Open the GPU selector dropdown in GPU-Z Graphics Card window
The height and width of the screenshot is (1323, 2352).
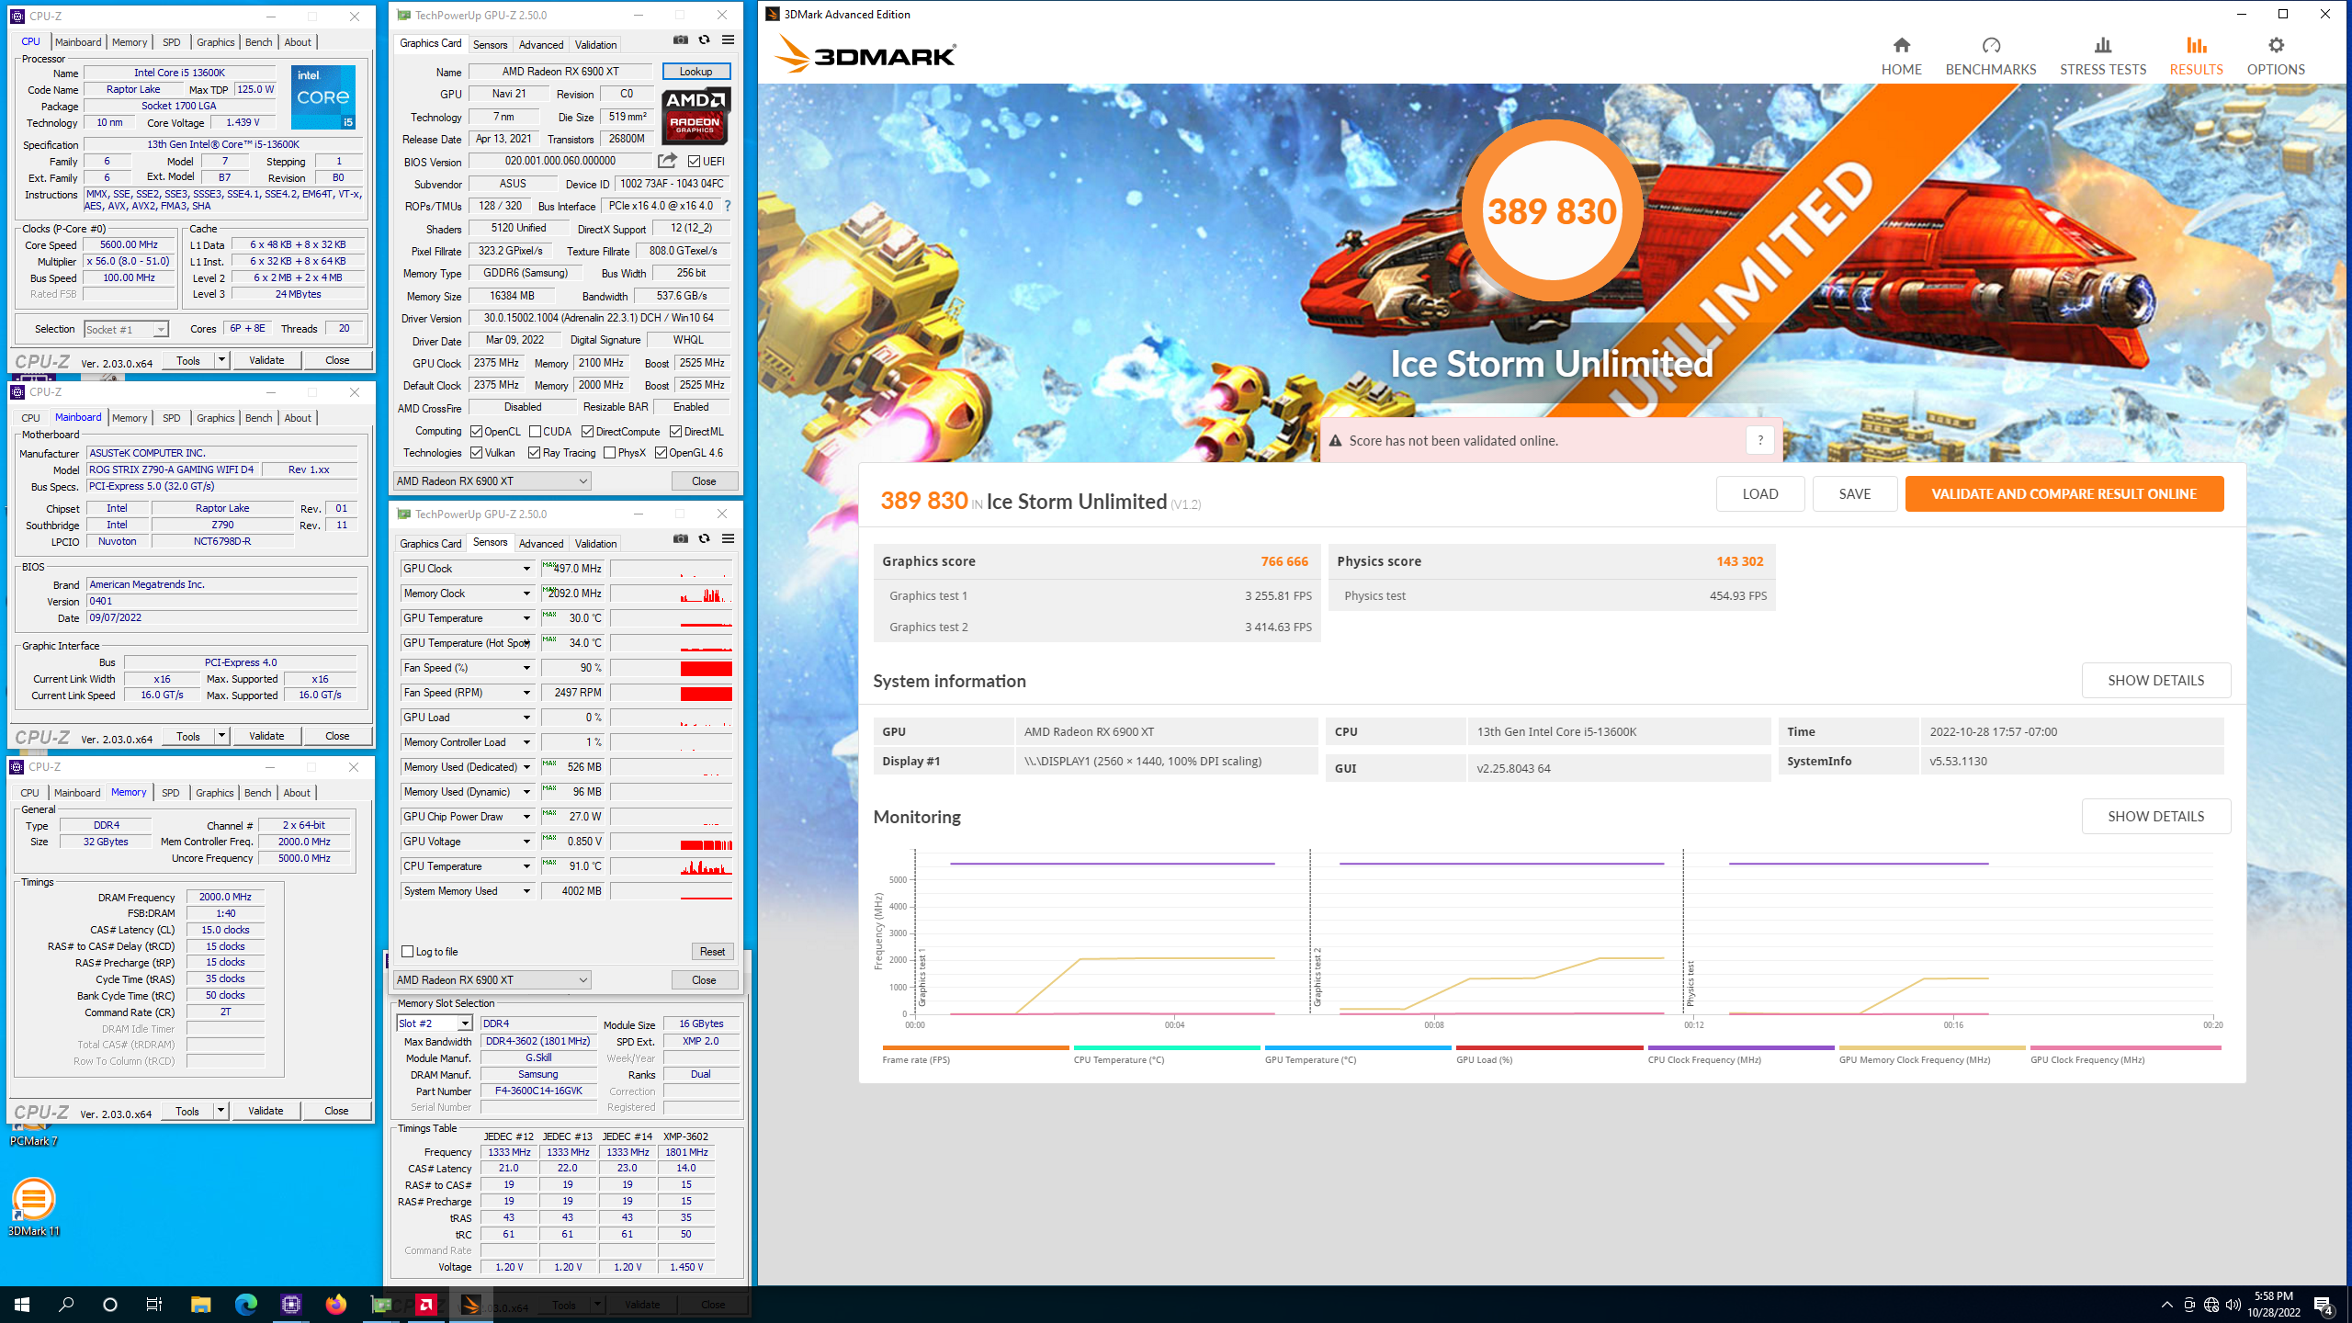coord(492,481)
